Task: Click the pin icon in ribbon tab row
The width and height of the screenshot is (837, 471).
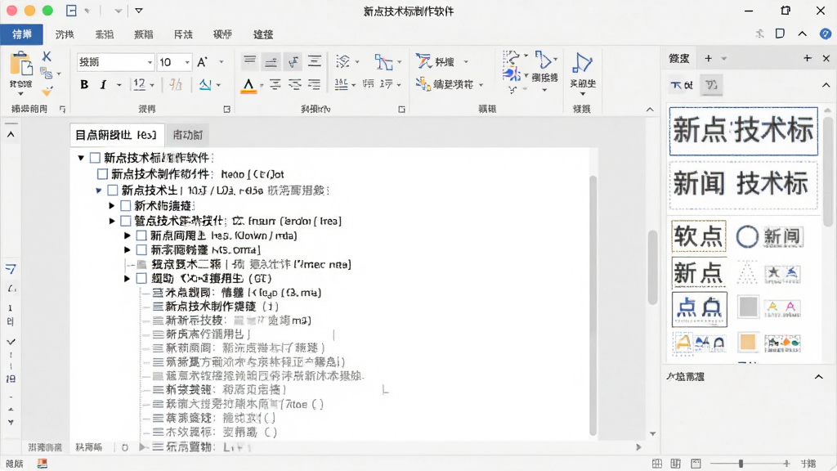Action: (x=759, y=34)
